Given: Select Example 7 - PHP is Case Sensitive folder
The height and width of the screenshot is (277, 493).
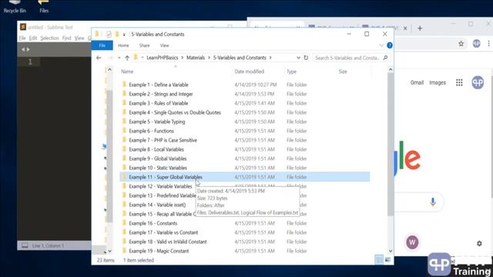Looking at the screenshot, I should (163, 140).
